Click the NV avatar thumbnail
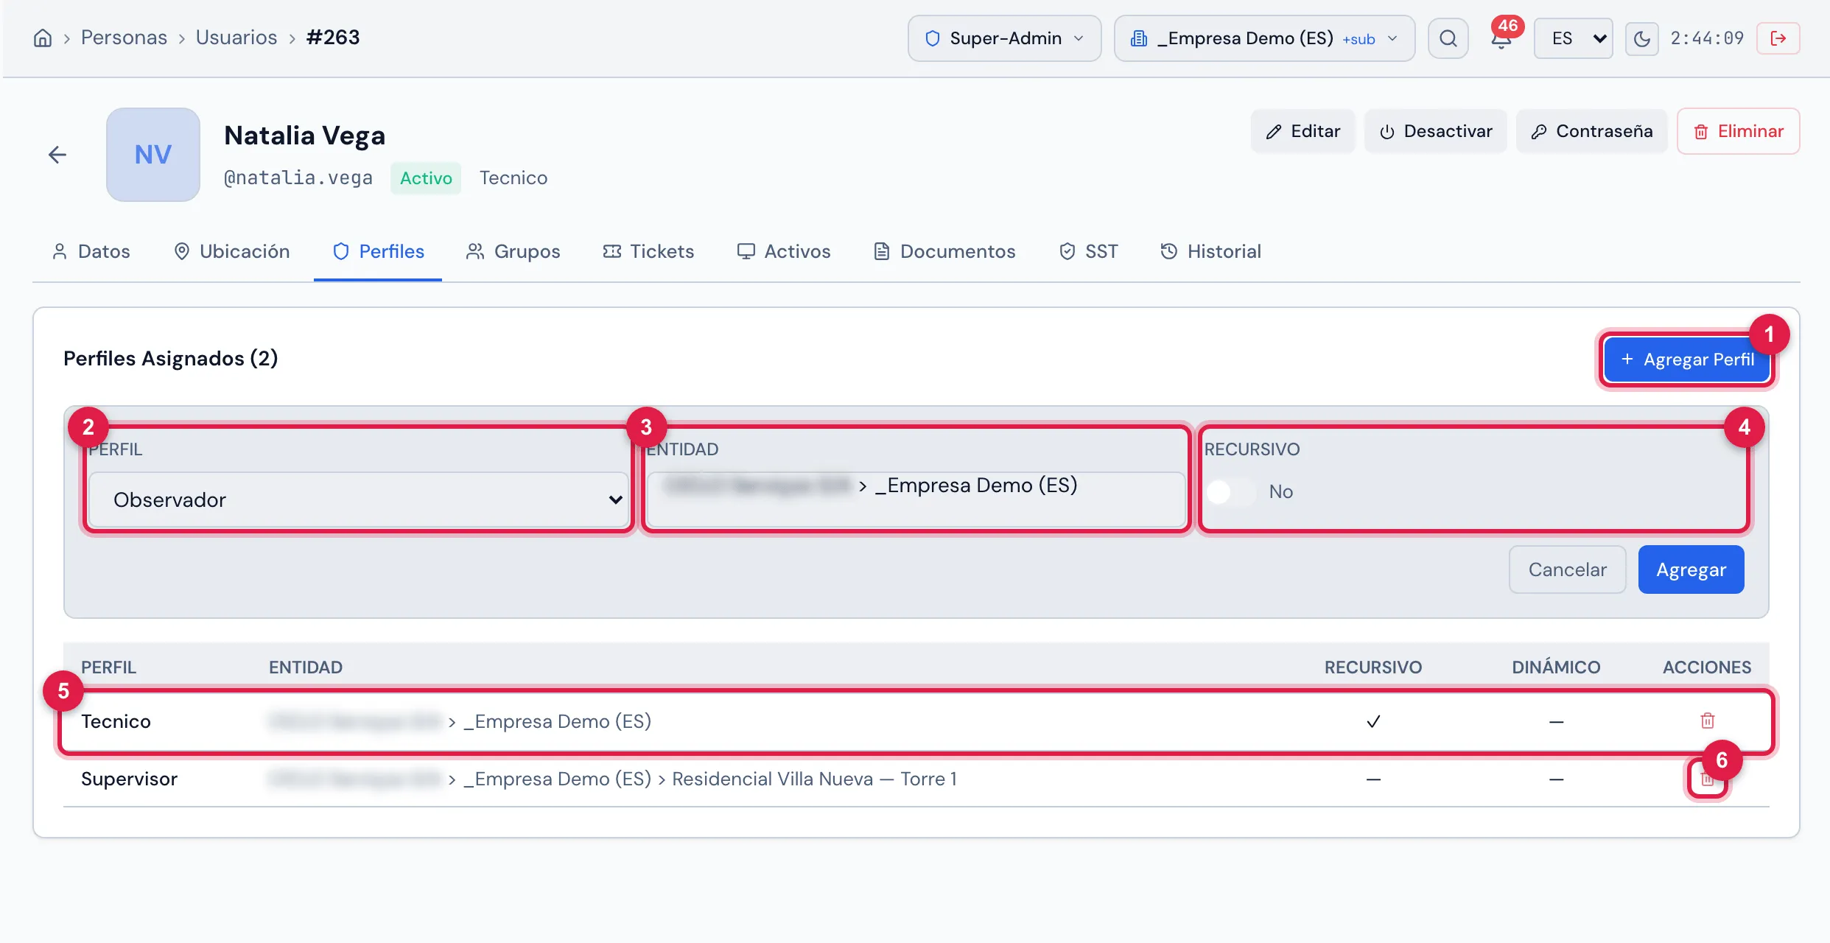 (153, 155)
